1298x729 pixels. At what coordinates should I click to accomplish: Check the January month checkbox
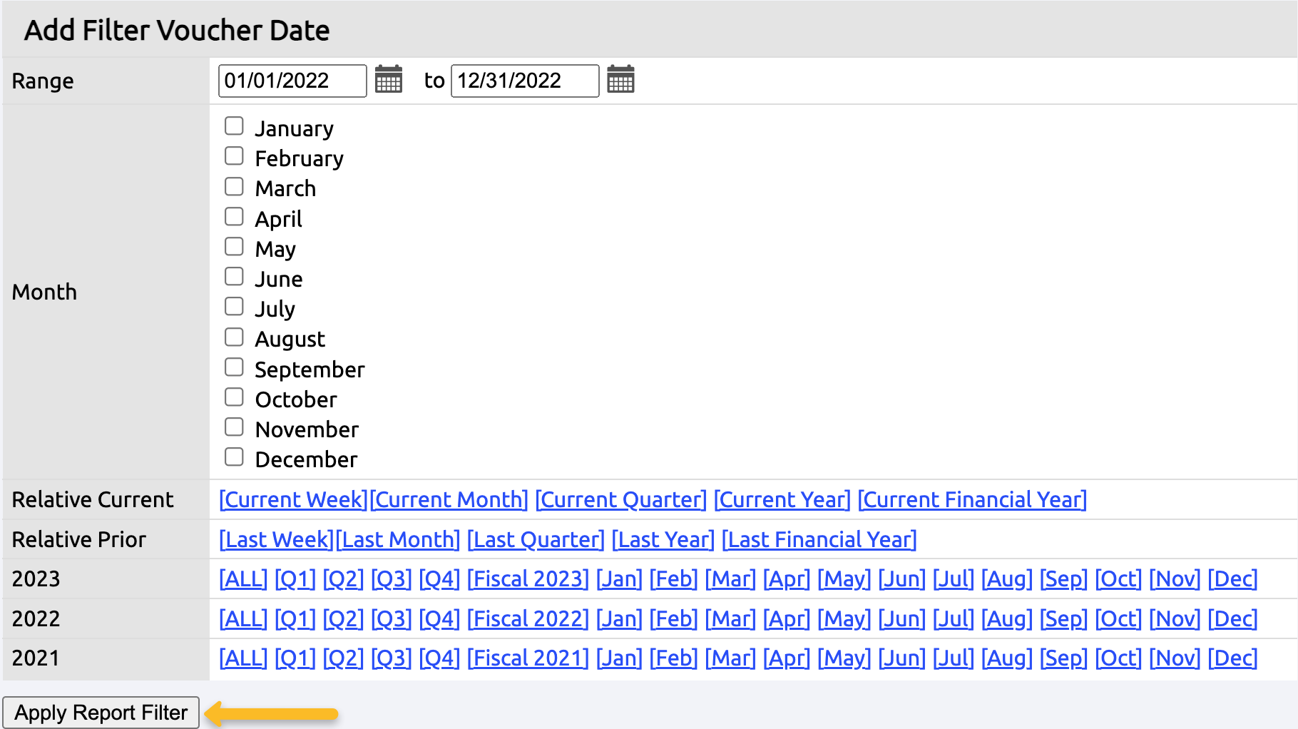(234, 126)
